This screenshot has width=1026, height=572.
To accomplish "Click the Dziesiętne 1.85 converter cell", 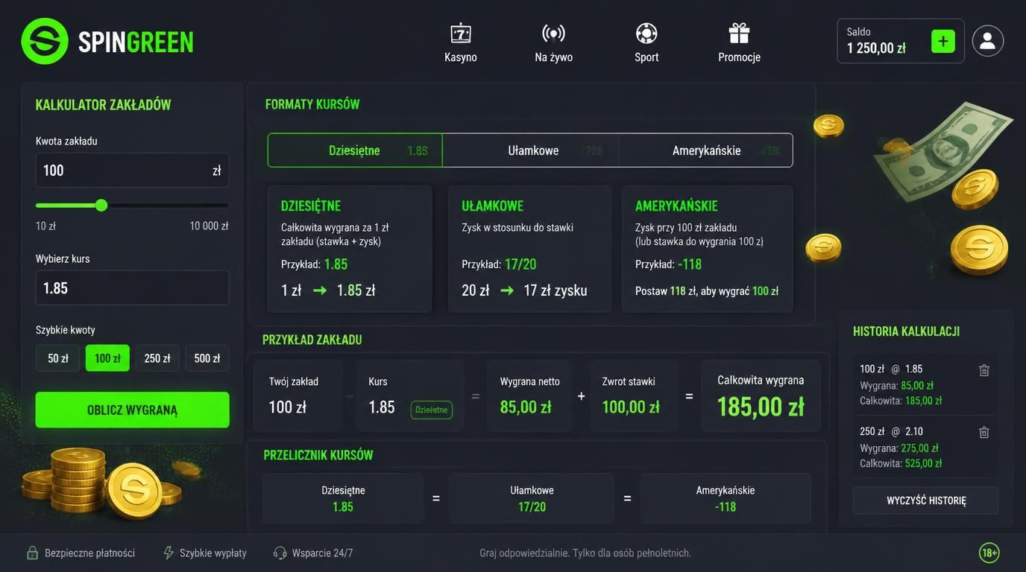I will pos(343,498).
